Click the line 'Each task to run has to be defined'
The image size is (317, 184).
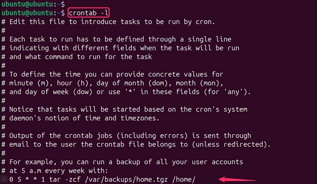coord(120,39)
